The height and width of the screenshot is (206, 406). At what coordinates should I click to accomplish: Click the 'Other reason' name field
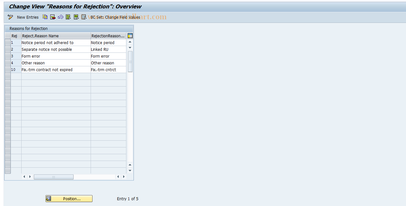56,63
